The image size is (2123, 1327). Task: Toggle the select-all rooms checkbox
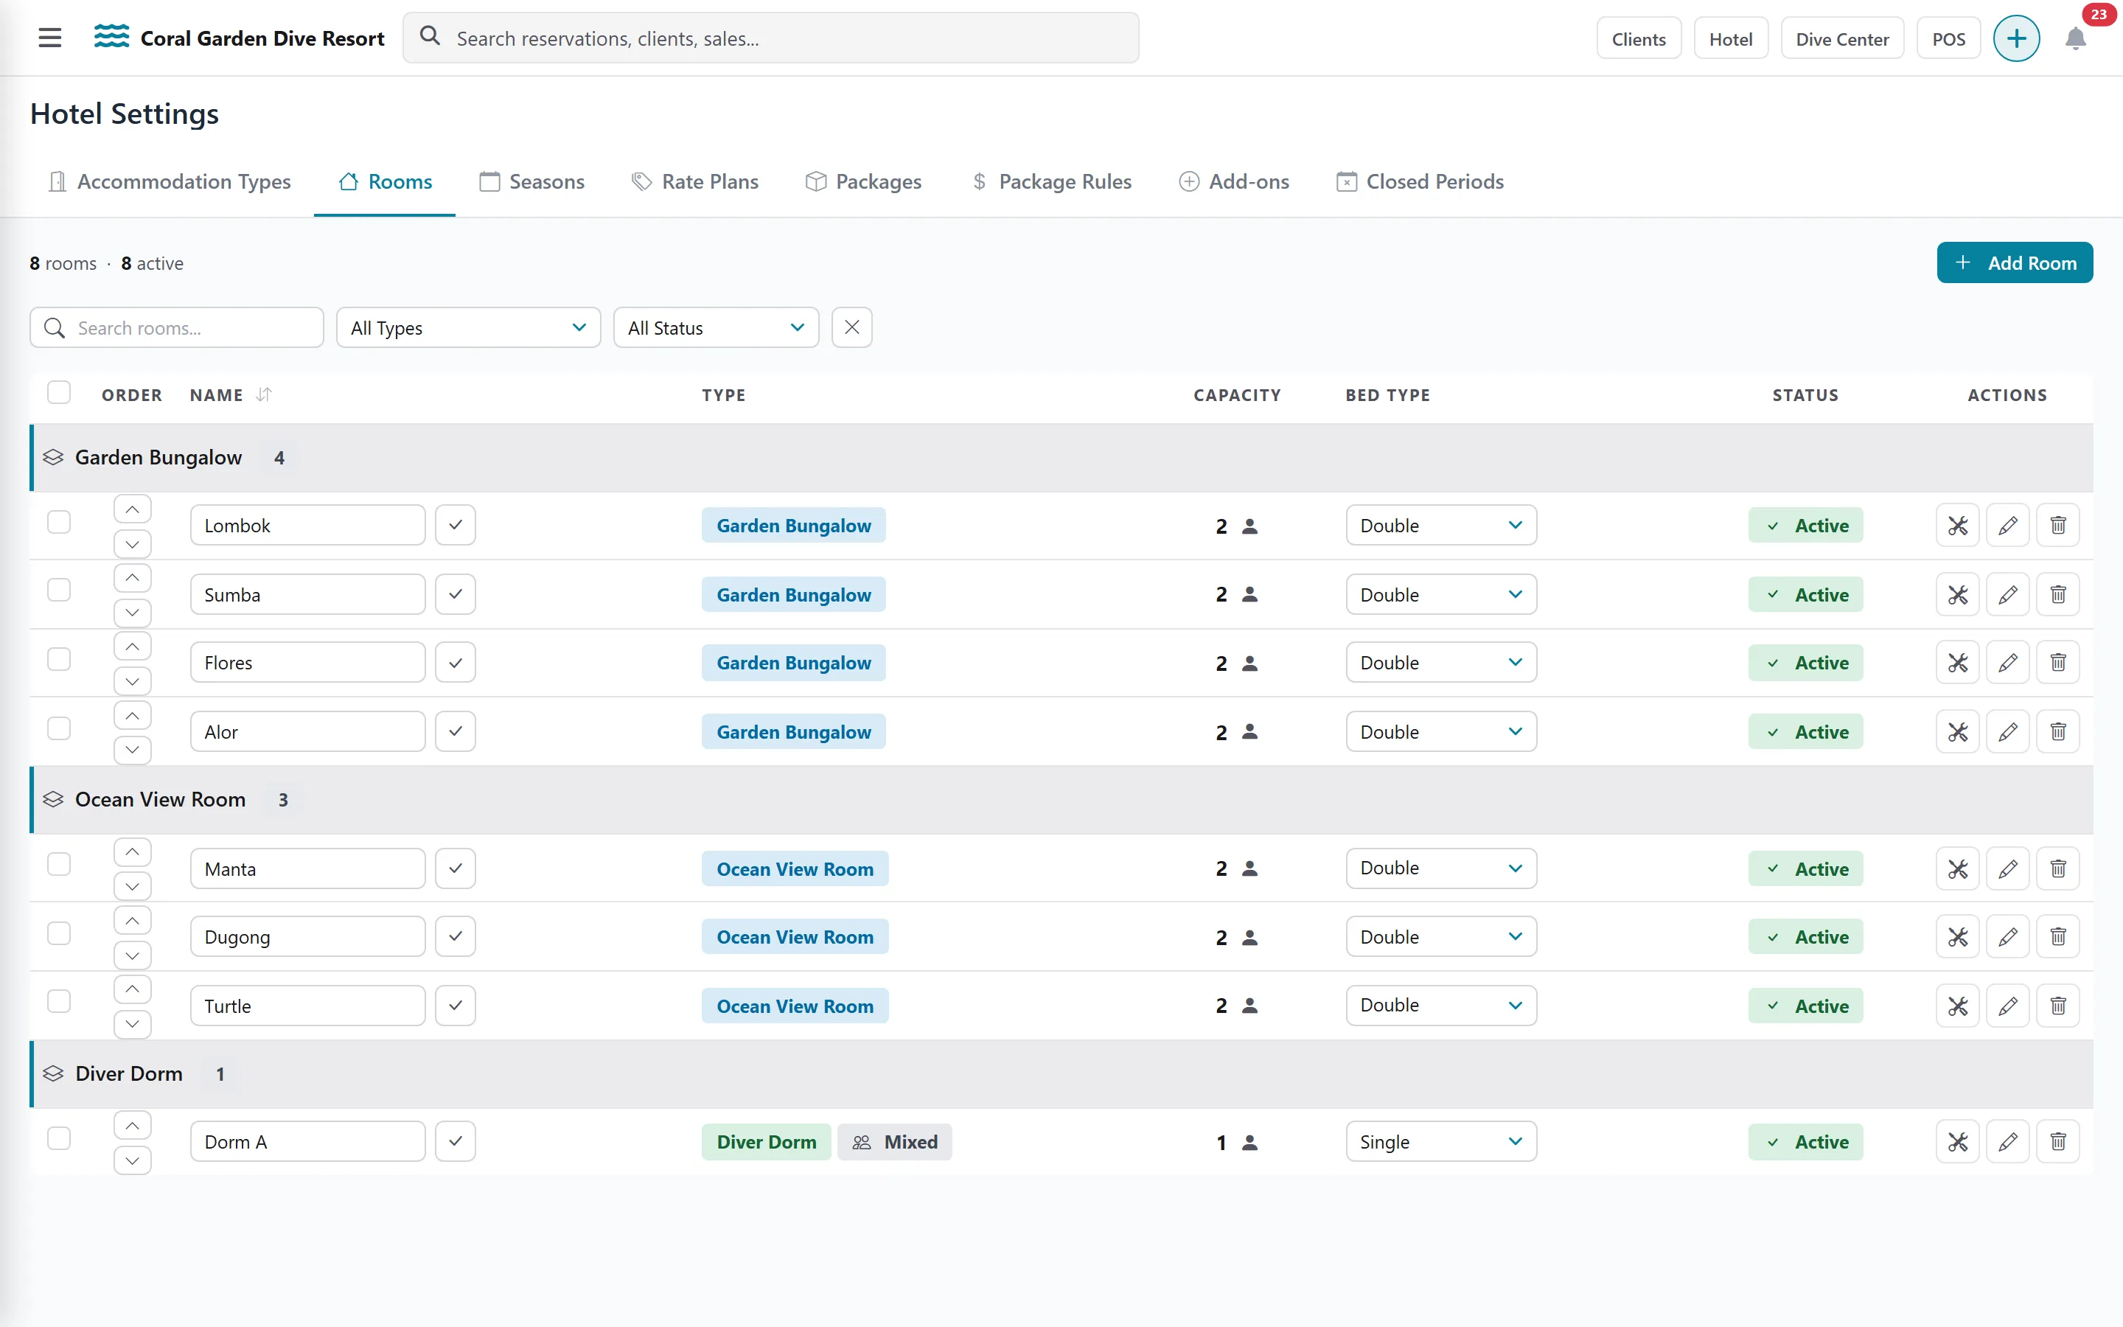tap(59, 392)
